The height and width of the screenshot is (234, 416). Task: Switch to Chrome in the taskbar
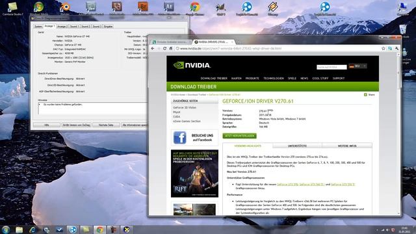(99, 229)
